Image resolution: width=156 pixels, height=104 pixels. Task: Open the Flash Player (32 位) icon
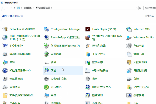tap(88, 29)
